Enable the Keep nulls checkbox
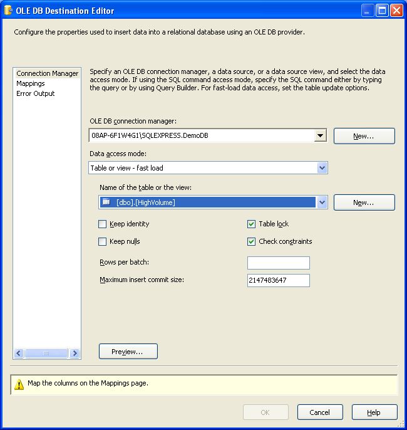The image size is (407, 430). 103,241
